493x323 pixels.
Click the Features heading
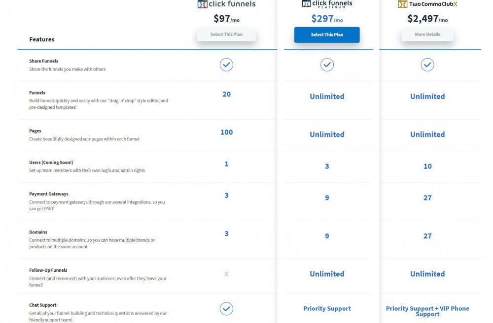pyautogui.click(x=42, y=39)
